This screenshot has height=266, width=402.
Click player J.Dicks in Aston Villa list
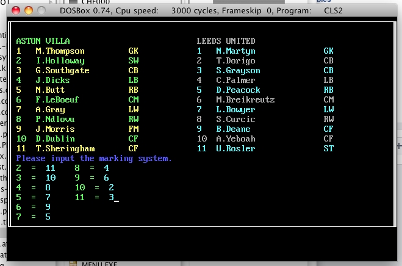[x=52, y=81]
